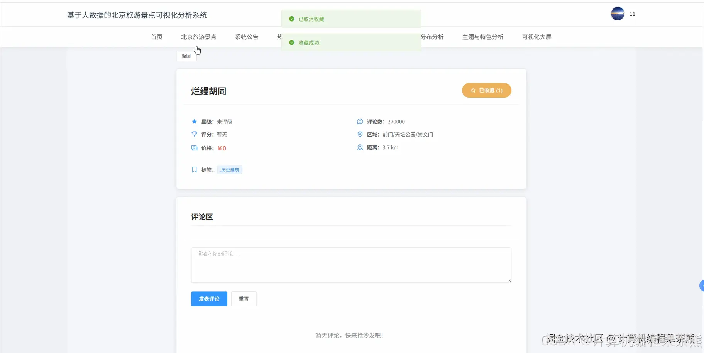This screenshot has height=353, width=704.
Task: Click the trophy icon beside 评分
Action: [194, 134]
